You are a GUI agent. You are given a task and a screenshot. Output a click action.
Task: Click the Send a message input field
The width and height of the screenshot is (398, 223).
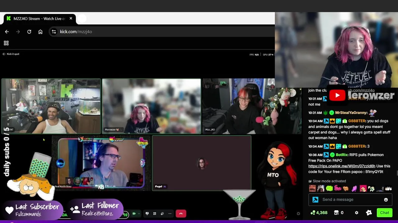coord(350,199)
